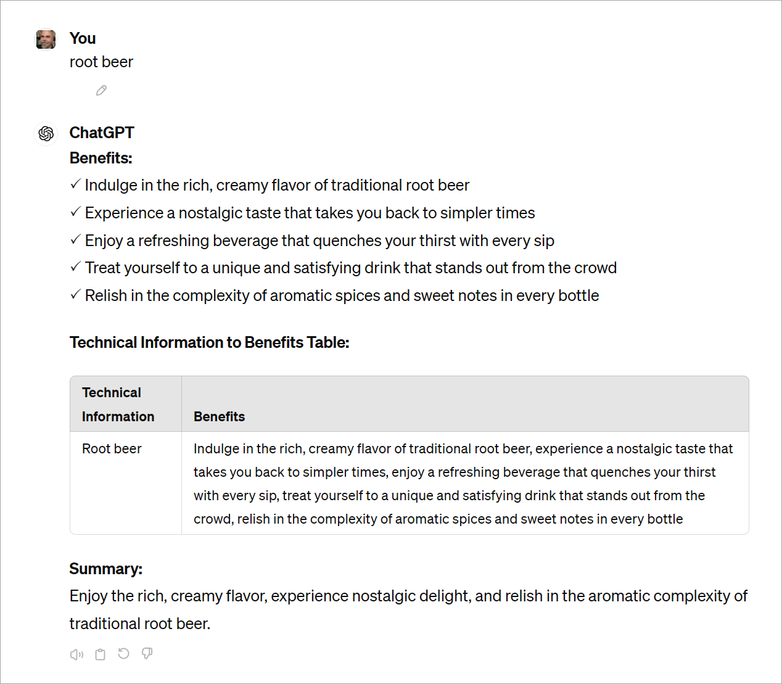Open the bad-response feedback icon
The image size is (782, 684).
147,654
